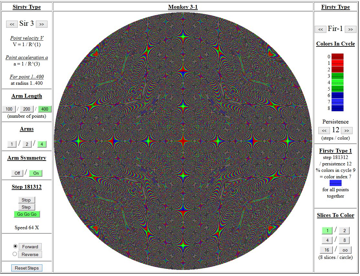360x276 pixels.
Task: Set arm length to 400 points
Action: click(x=45, y=109)
